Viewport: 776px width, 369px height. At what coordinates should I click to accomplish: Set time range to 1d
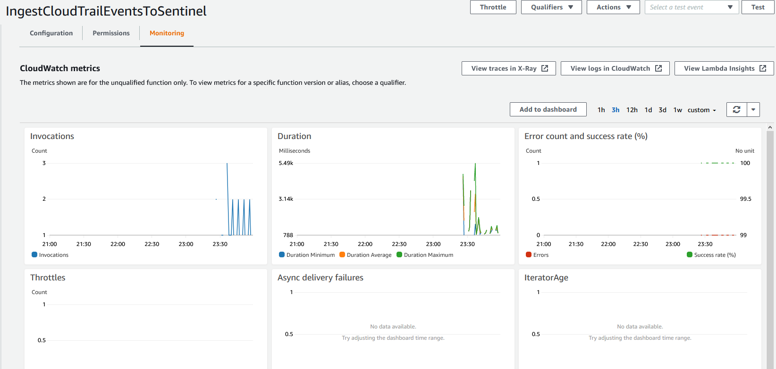(648, 110)
